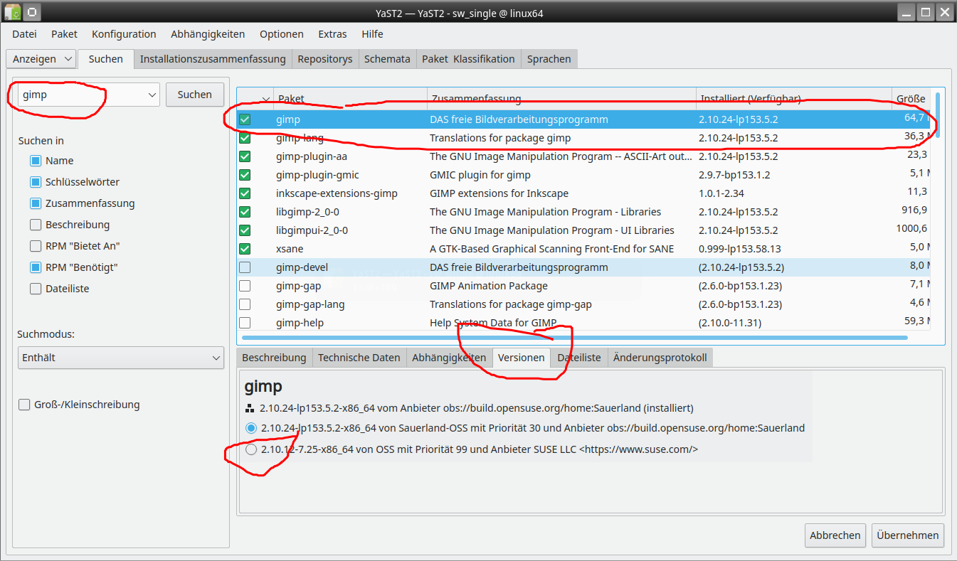Select the Suchen tab

106,59
